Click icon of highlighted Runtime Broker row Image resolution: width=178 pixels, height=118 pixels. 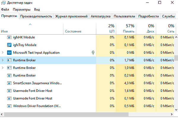[x=9, y=60]
